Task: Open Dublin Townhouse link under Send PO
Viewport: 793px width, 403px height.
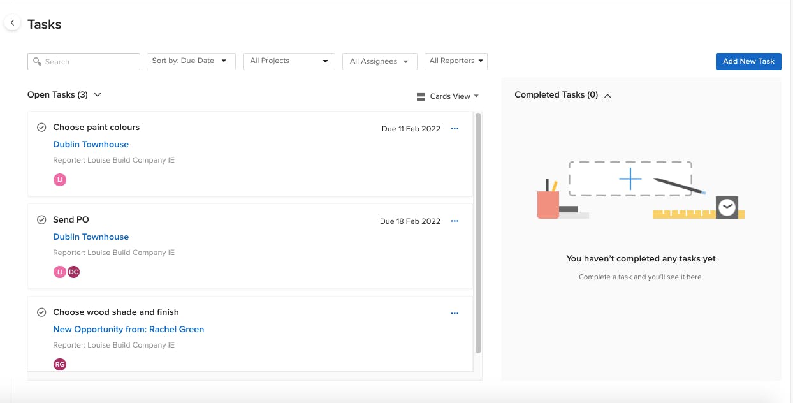Action: [x=91, y=237]
